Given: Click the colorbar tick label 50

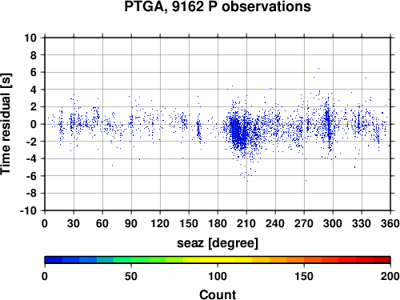Looking at the screenshot, I should coord(131,276).
